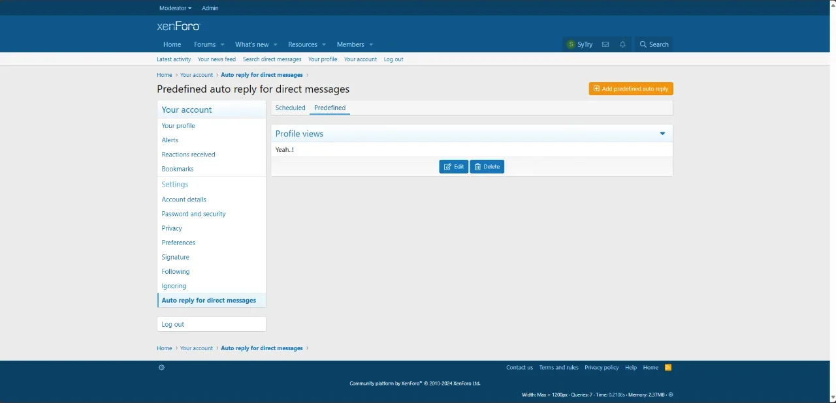This screenshot has height=403, width=836.
Task: Switch to the Scheduled tab
Action: tap(290, 108)
